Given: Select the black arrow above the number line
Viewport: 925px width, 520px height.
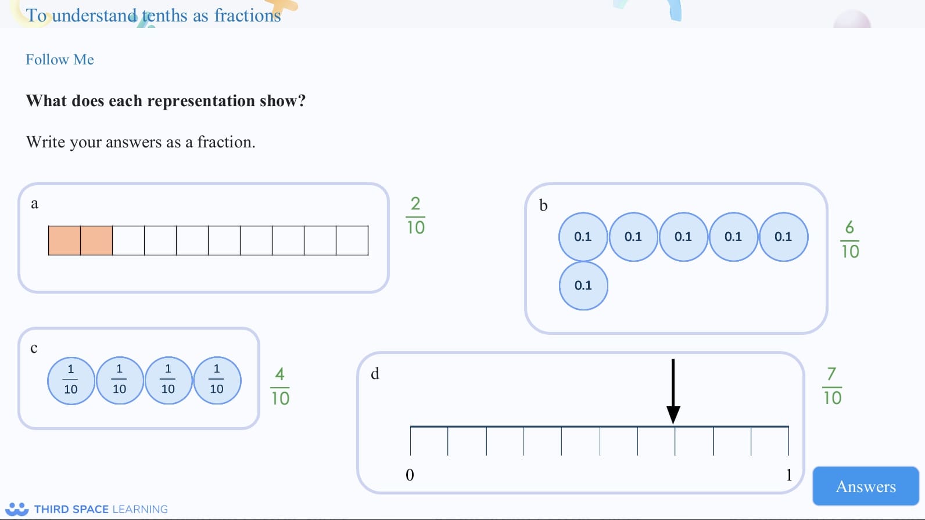Looking at the screenshot, I should click(x=673, y=392).
